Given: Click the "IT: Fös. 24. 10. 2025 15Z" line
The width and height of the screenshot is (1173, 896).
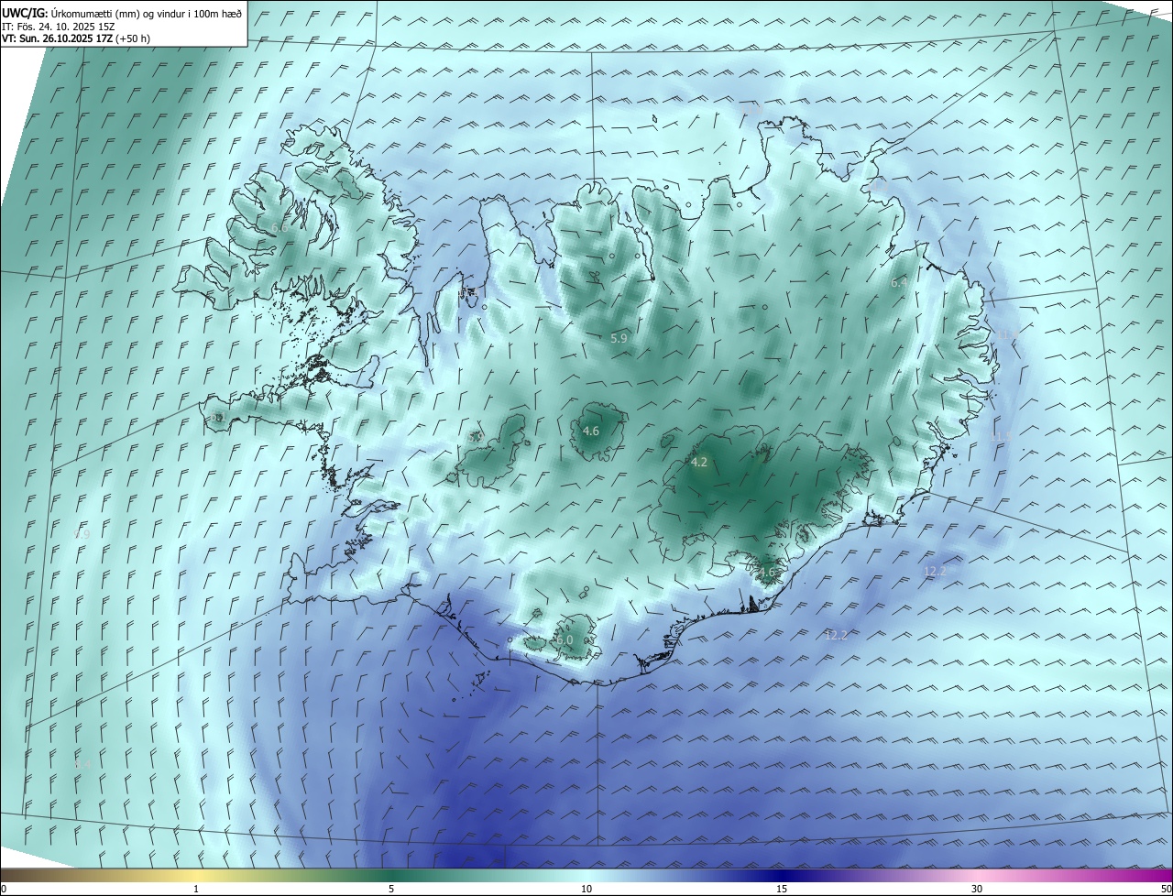Looking at the screenshot, I should pos(59,26).
